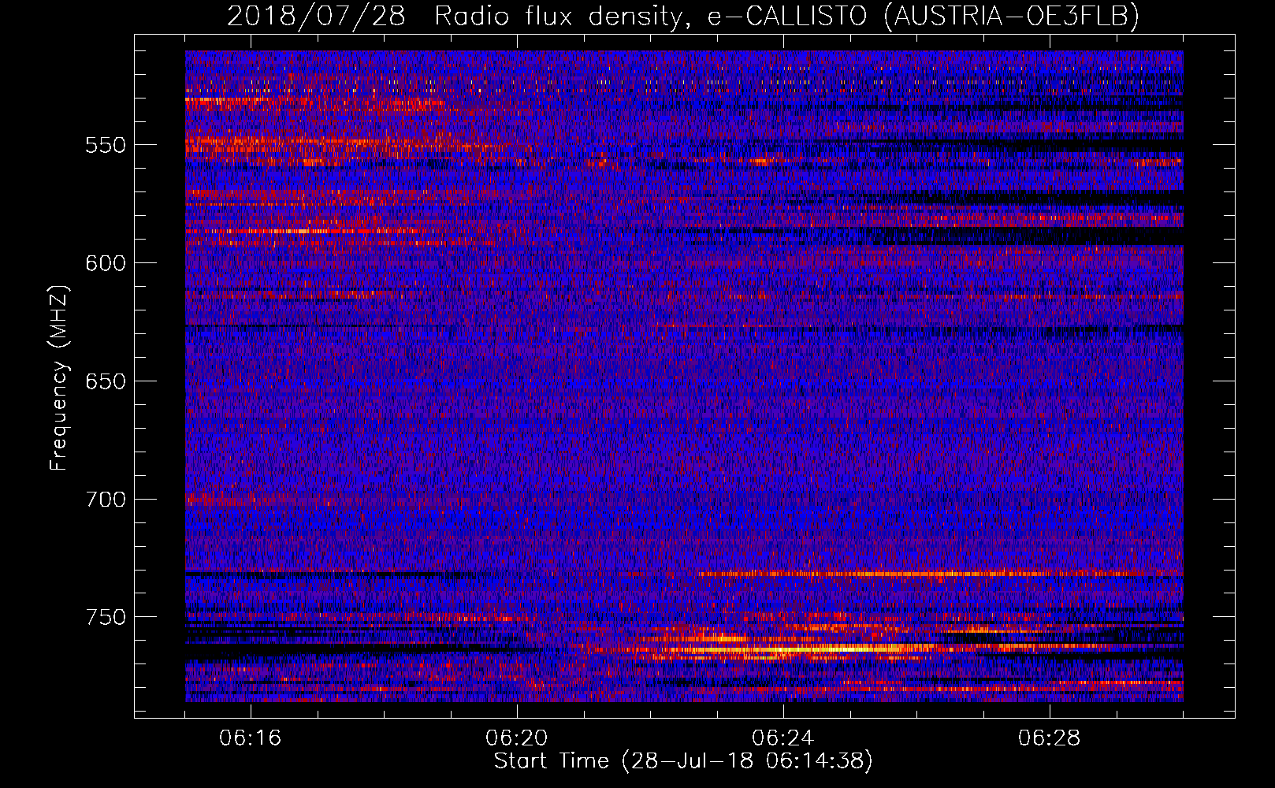Click the 600 frequency tick label
Screen dimensions: 1275x788
(106, 263)
